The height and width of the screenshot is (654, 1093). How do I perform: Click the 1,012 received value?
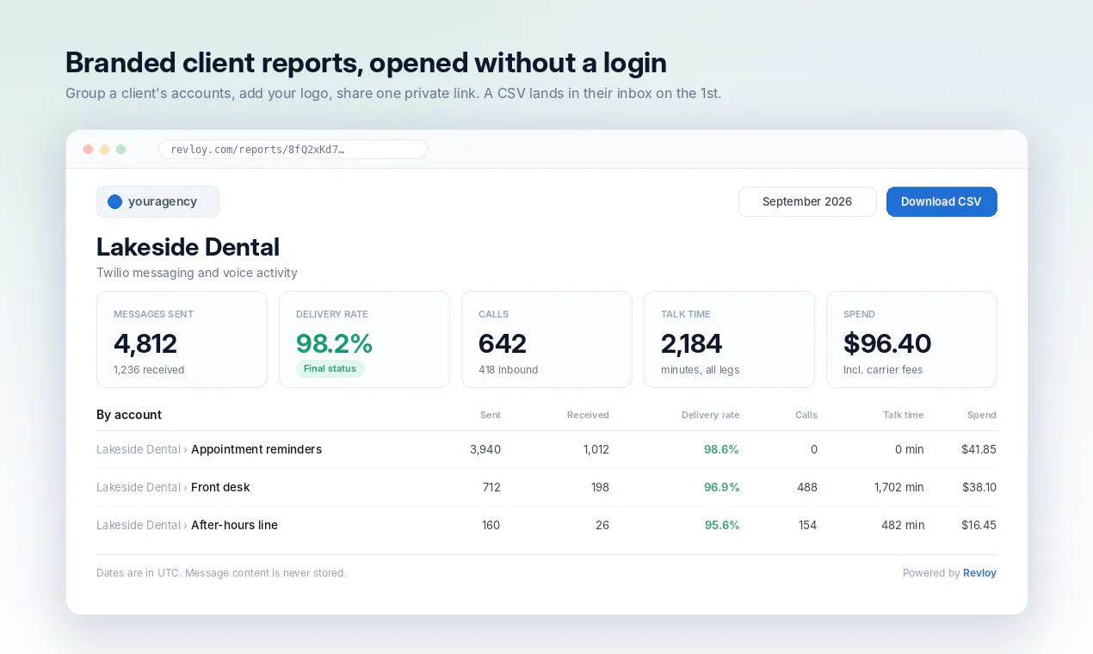596,449
